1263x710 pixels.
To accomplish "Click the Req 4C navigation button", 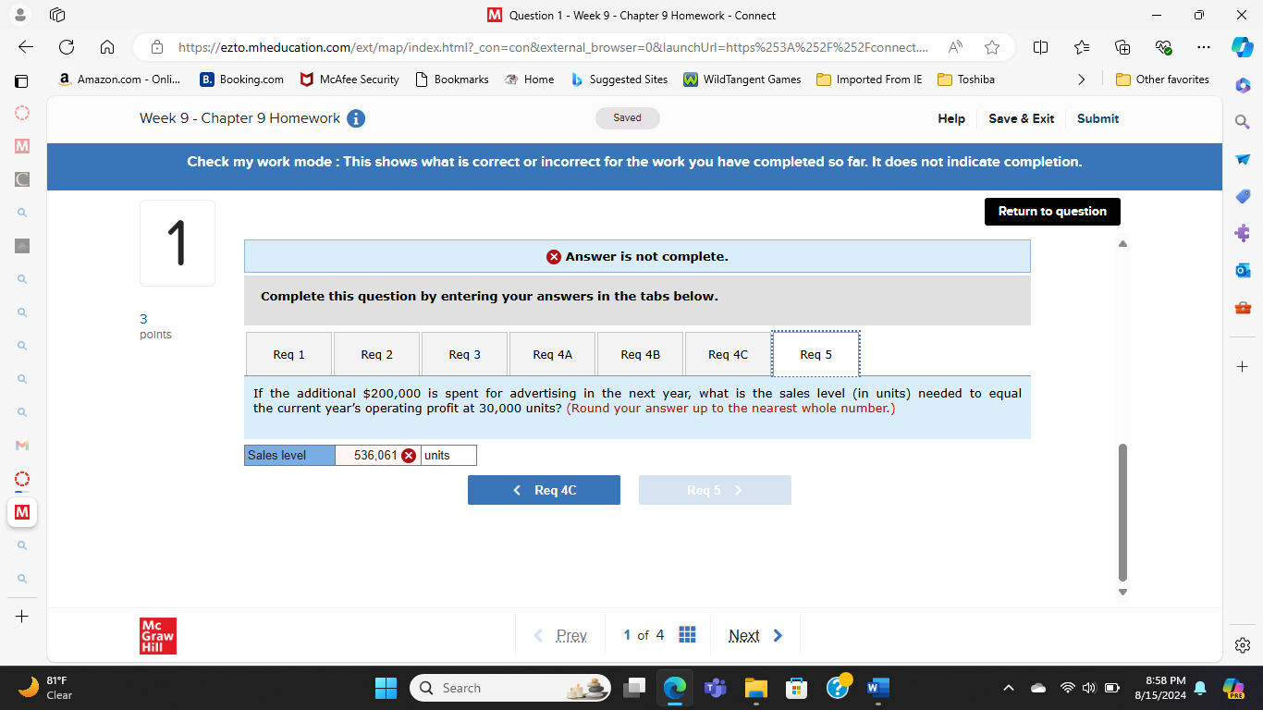I will pos(544,490).
